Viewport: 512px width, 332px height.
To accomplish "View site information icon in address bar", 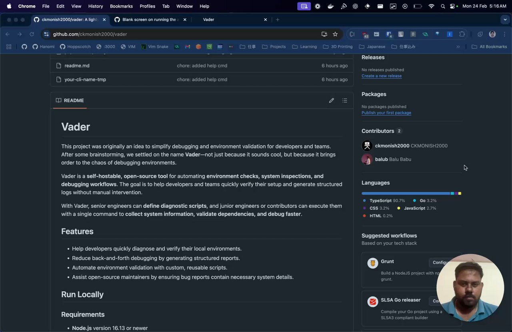I will coord(46,34).
